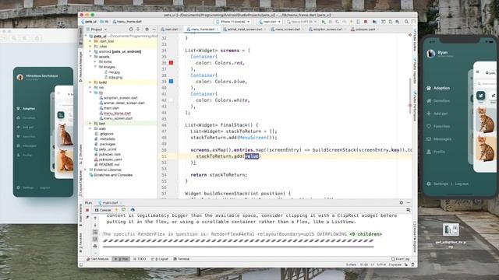Click the down-arrow icon beside console output
Viewport: 499px width, 280px height.
tap(95, 225)
